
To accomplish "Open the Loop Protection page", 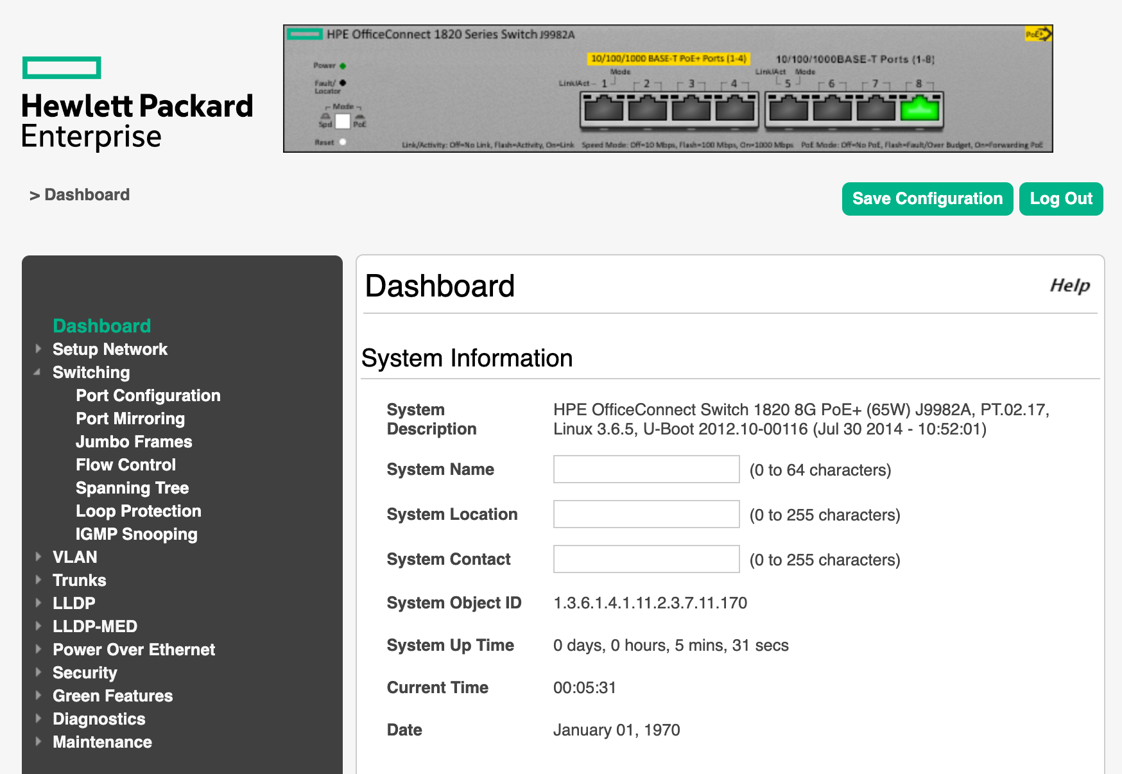I will point(139,511).
